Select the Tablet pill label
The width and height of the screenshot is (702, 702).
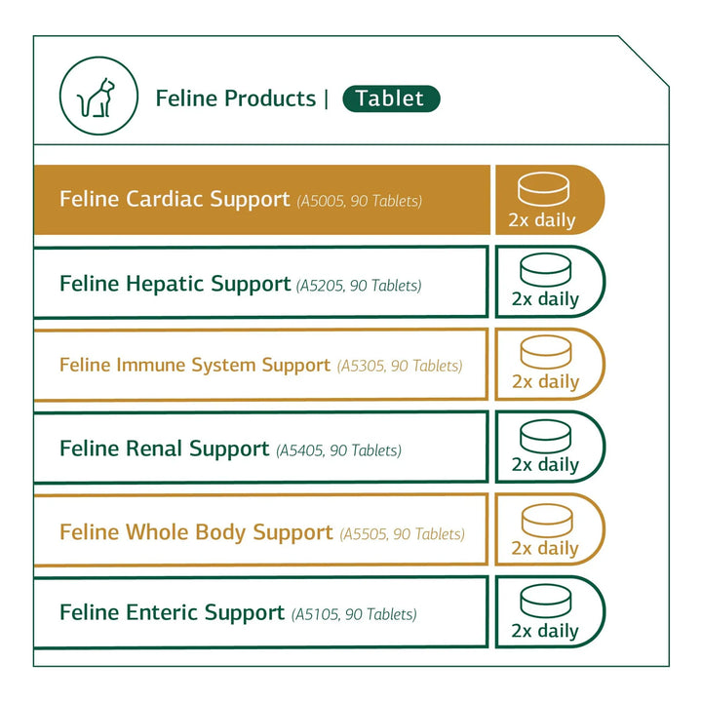391,98
